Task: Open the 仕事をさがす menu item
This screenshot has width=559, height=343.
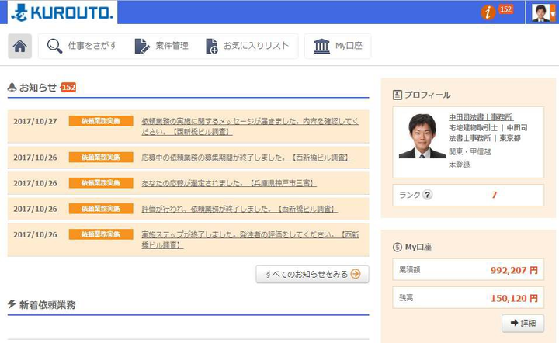Action: coord(92,46)
